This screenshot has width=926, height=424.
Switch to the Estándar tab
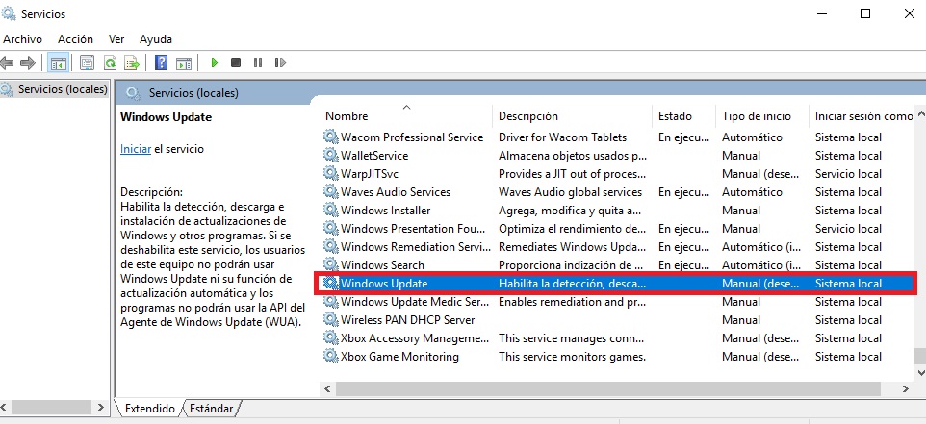tap(211, 409)
